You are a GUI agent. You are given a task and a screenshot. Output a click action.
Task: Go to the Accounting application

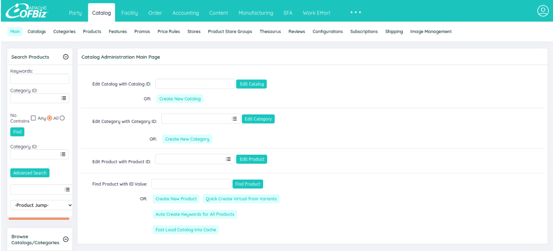pos(186,13)
